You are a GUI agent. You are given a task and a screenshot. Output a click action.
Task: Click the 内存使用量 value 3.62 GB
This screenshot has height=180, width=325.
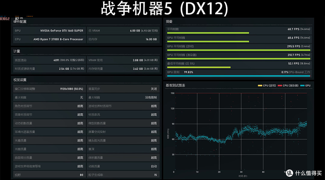(138, 69)
